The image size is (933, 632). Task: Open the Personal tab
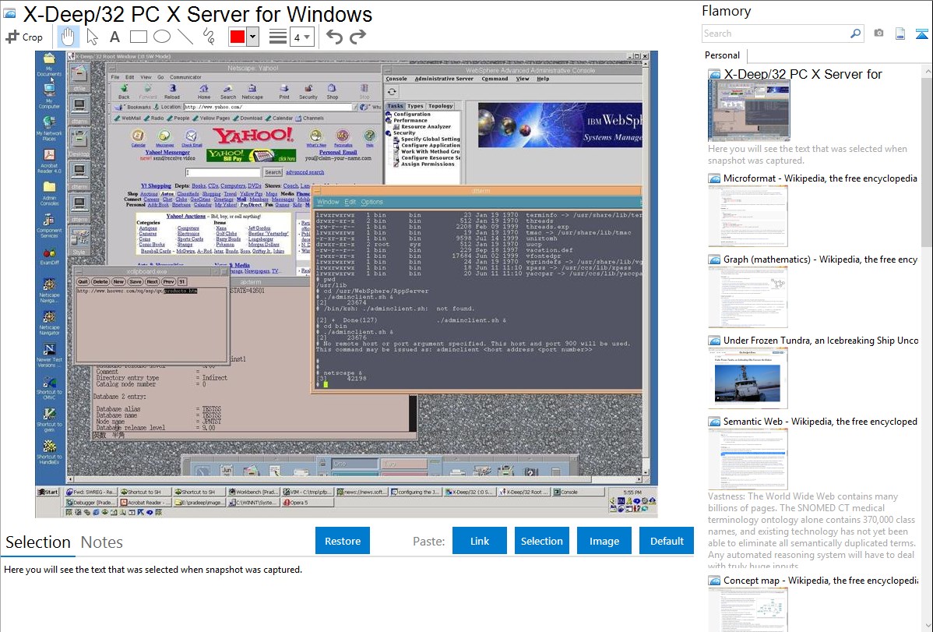(x=722, y=55)
